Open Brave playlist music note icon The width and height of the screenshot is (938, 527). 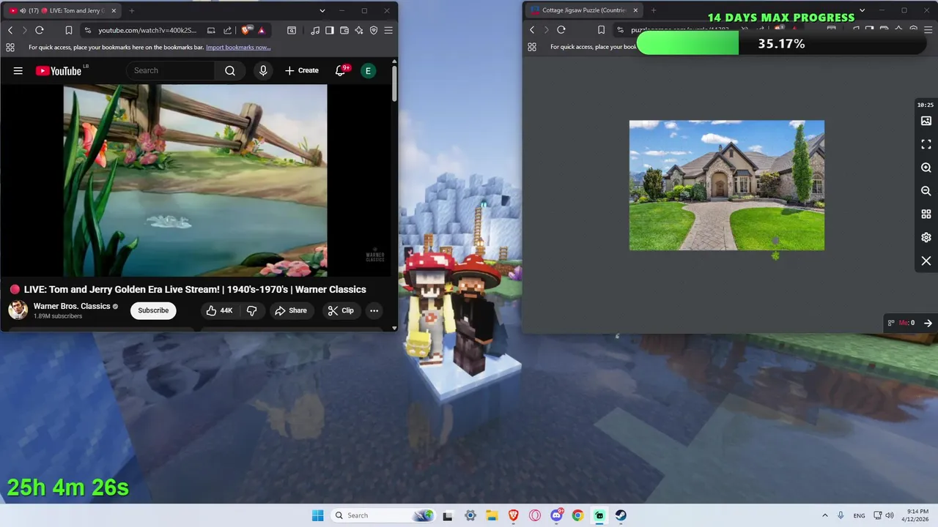point(315,30)
